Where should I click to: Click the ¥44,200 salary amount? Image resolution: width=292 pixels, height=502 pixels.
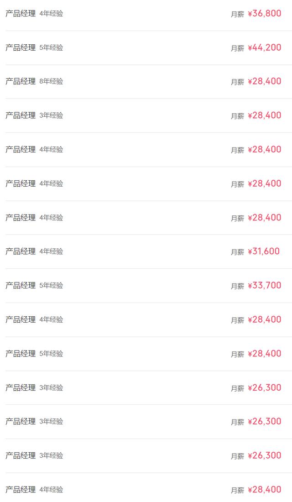(x=265, y=47)
